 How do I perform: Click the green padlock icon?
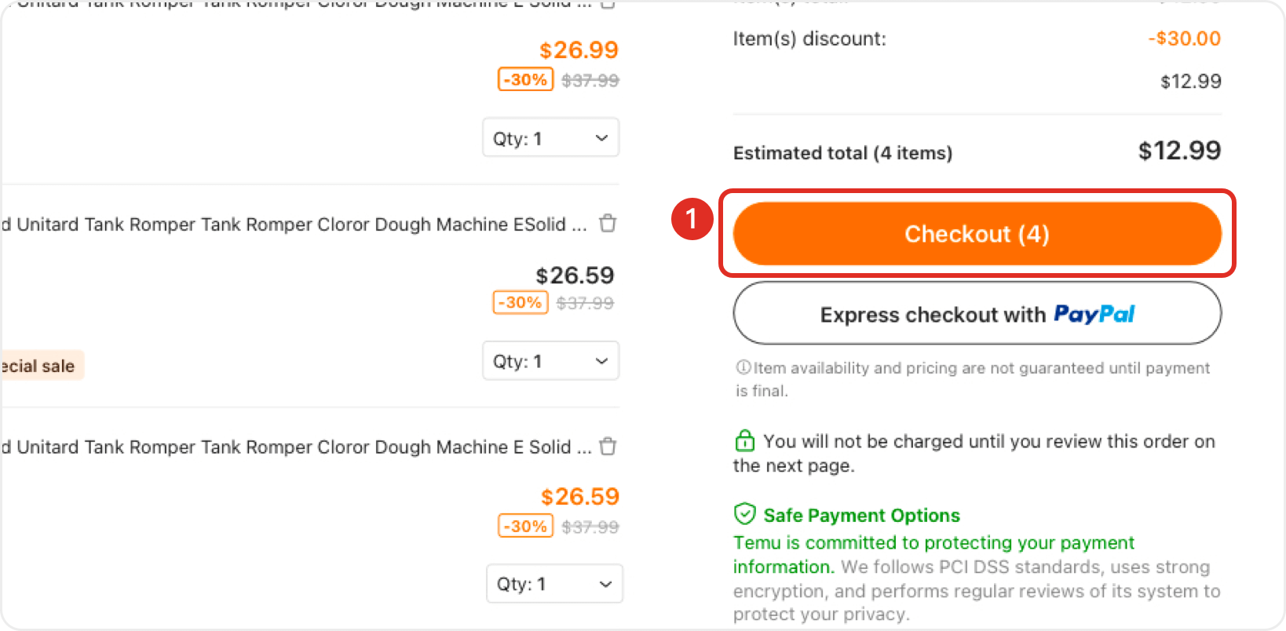[x=744, y=440]
